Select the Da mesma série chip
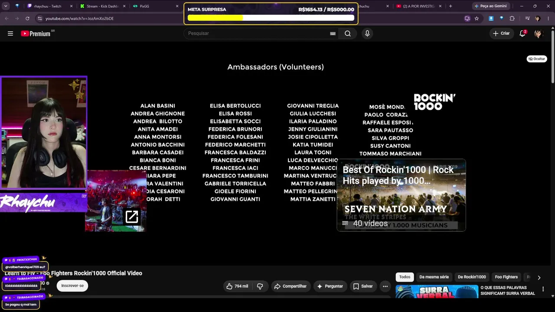 tap(434, 277)
